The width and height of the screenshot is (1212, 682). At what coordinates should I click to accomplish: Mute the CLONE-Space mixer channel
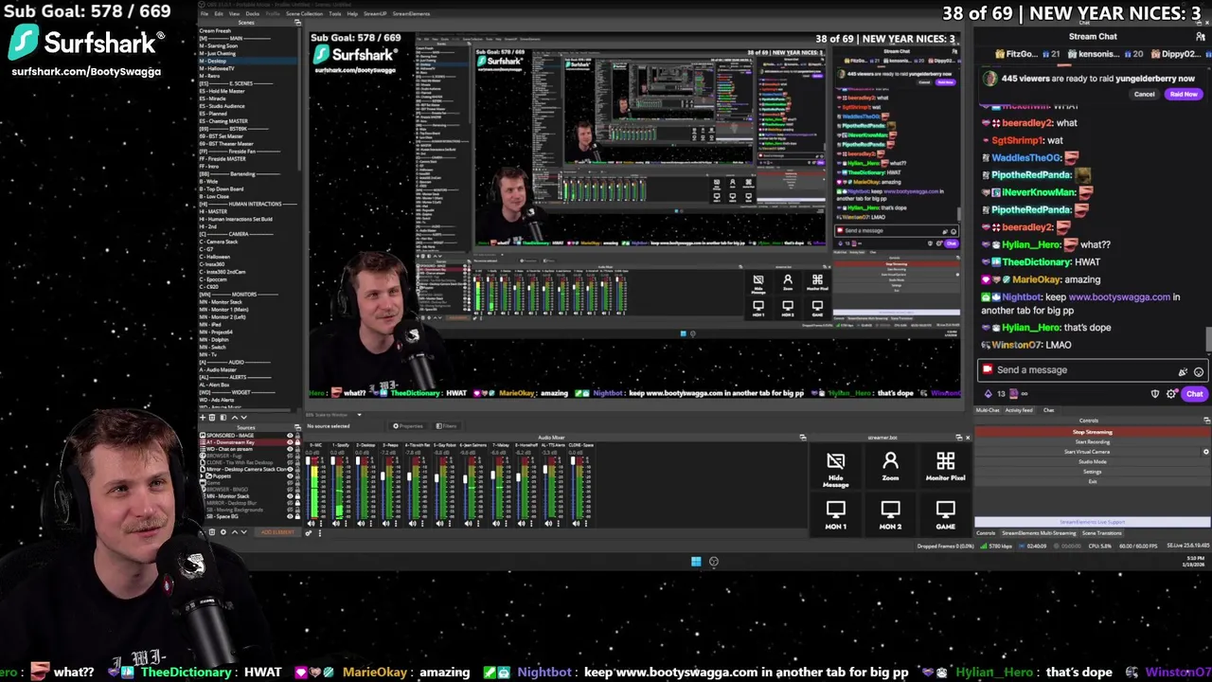pos(576,523)
